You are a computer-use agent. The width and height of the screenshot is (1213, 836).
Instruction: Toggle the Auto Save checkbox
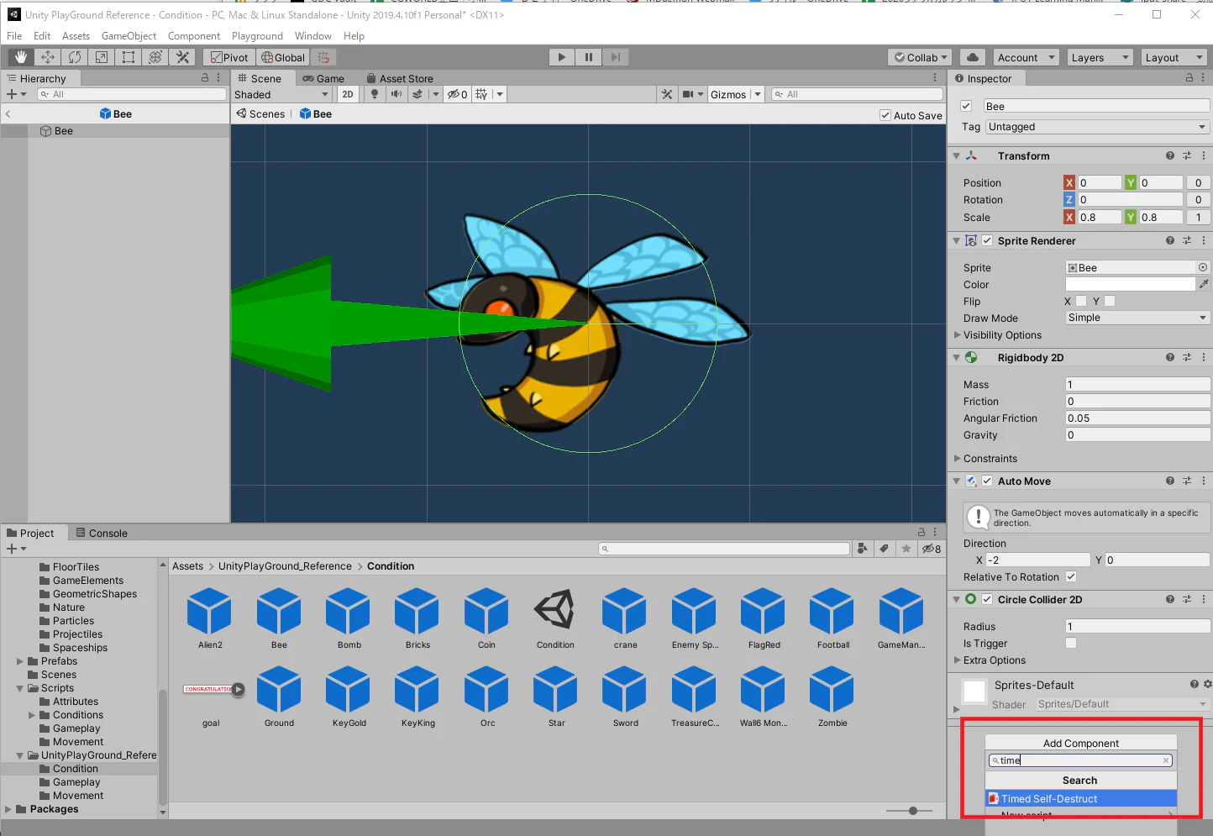click(x=885, y=115)
